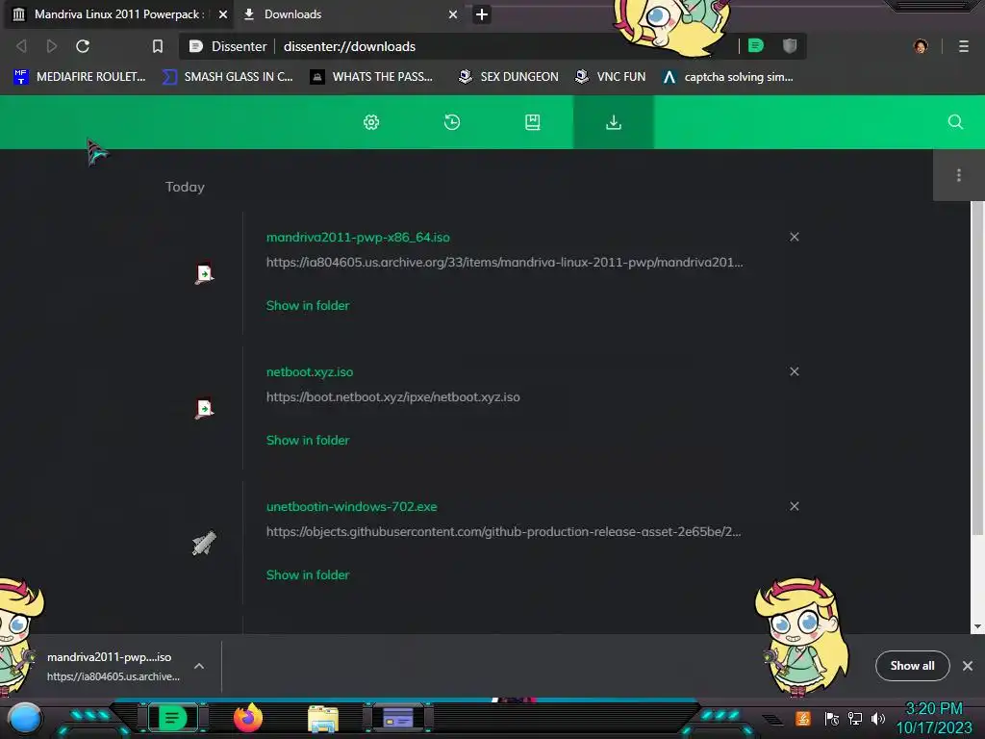This screenshot has width=985, height=739.
Task: Select the Downloads tab
Action: 348,14
